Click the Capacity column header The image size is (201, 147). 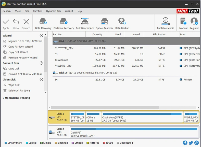(x=97, y=35)
